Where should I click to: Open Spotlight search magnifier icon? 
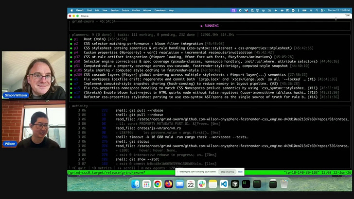[317, 10]
